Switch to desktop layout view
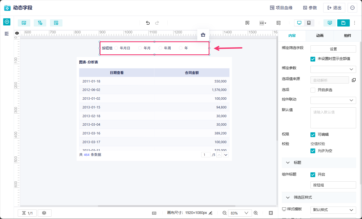This screenshot has width=362, height=219. coord(299,23)
